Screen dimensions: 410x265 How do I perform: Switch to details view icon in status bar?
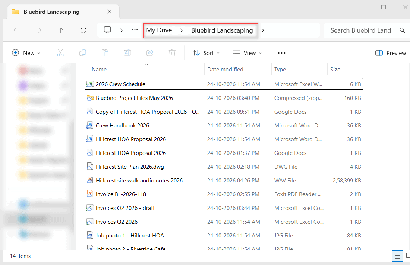(x=397, y=256)
